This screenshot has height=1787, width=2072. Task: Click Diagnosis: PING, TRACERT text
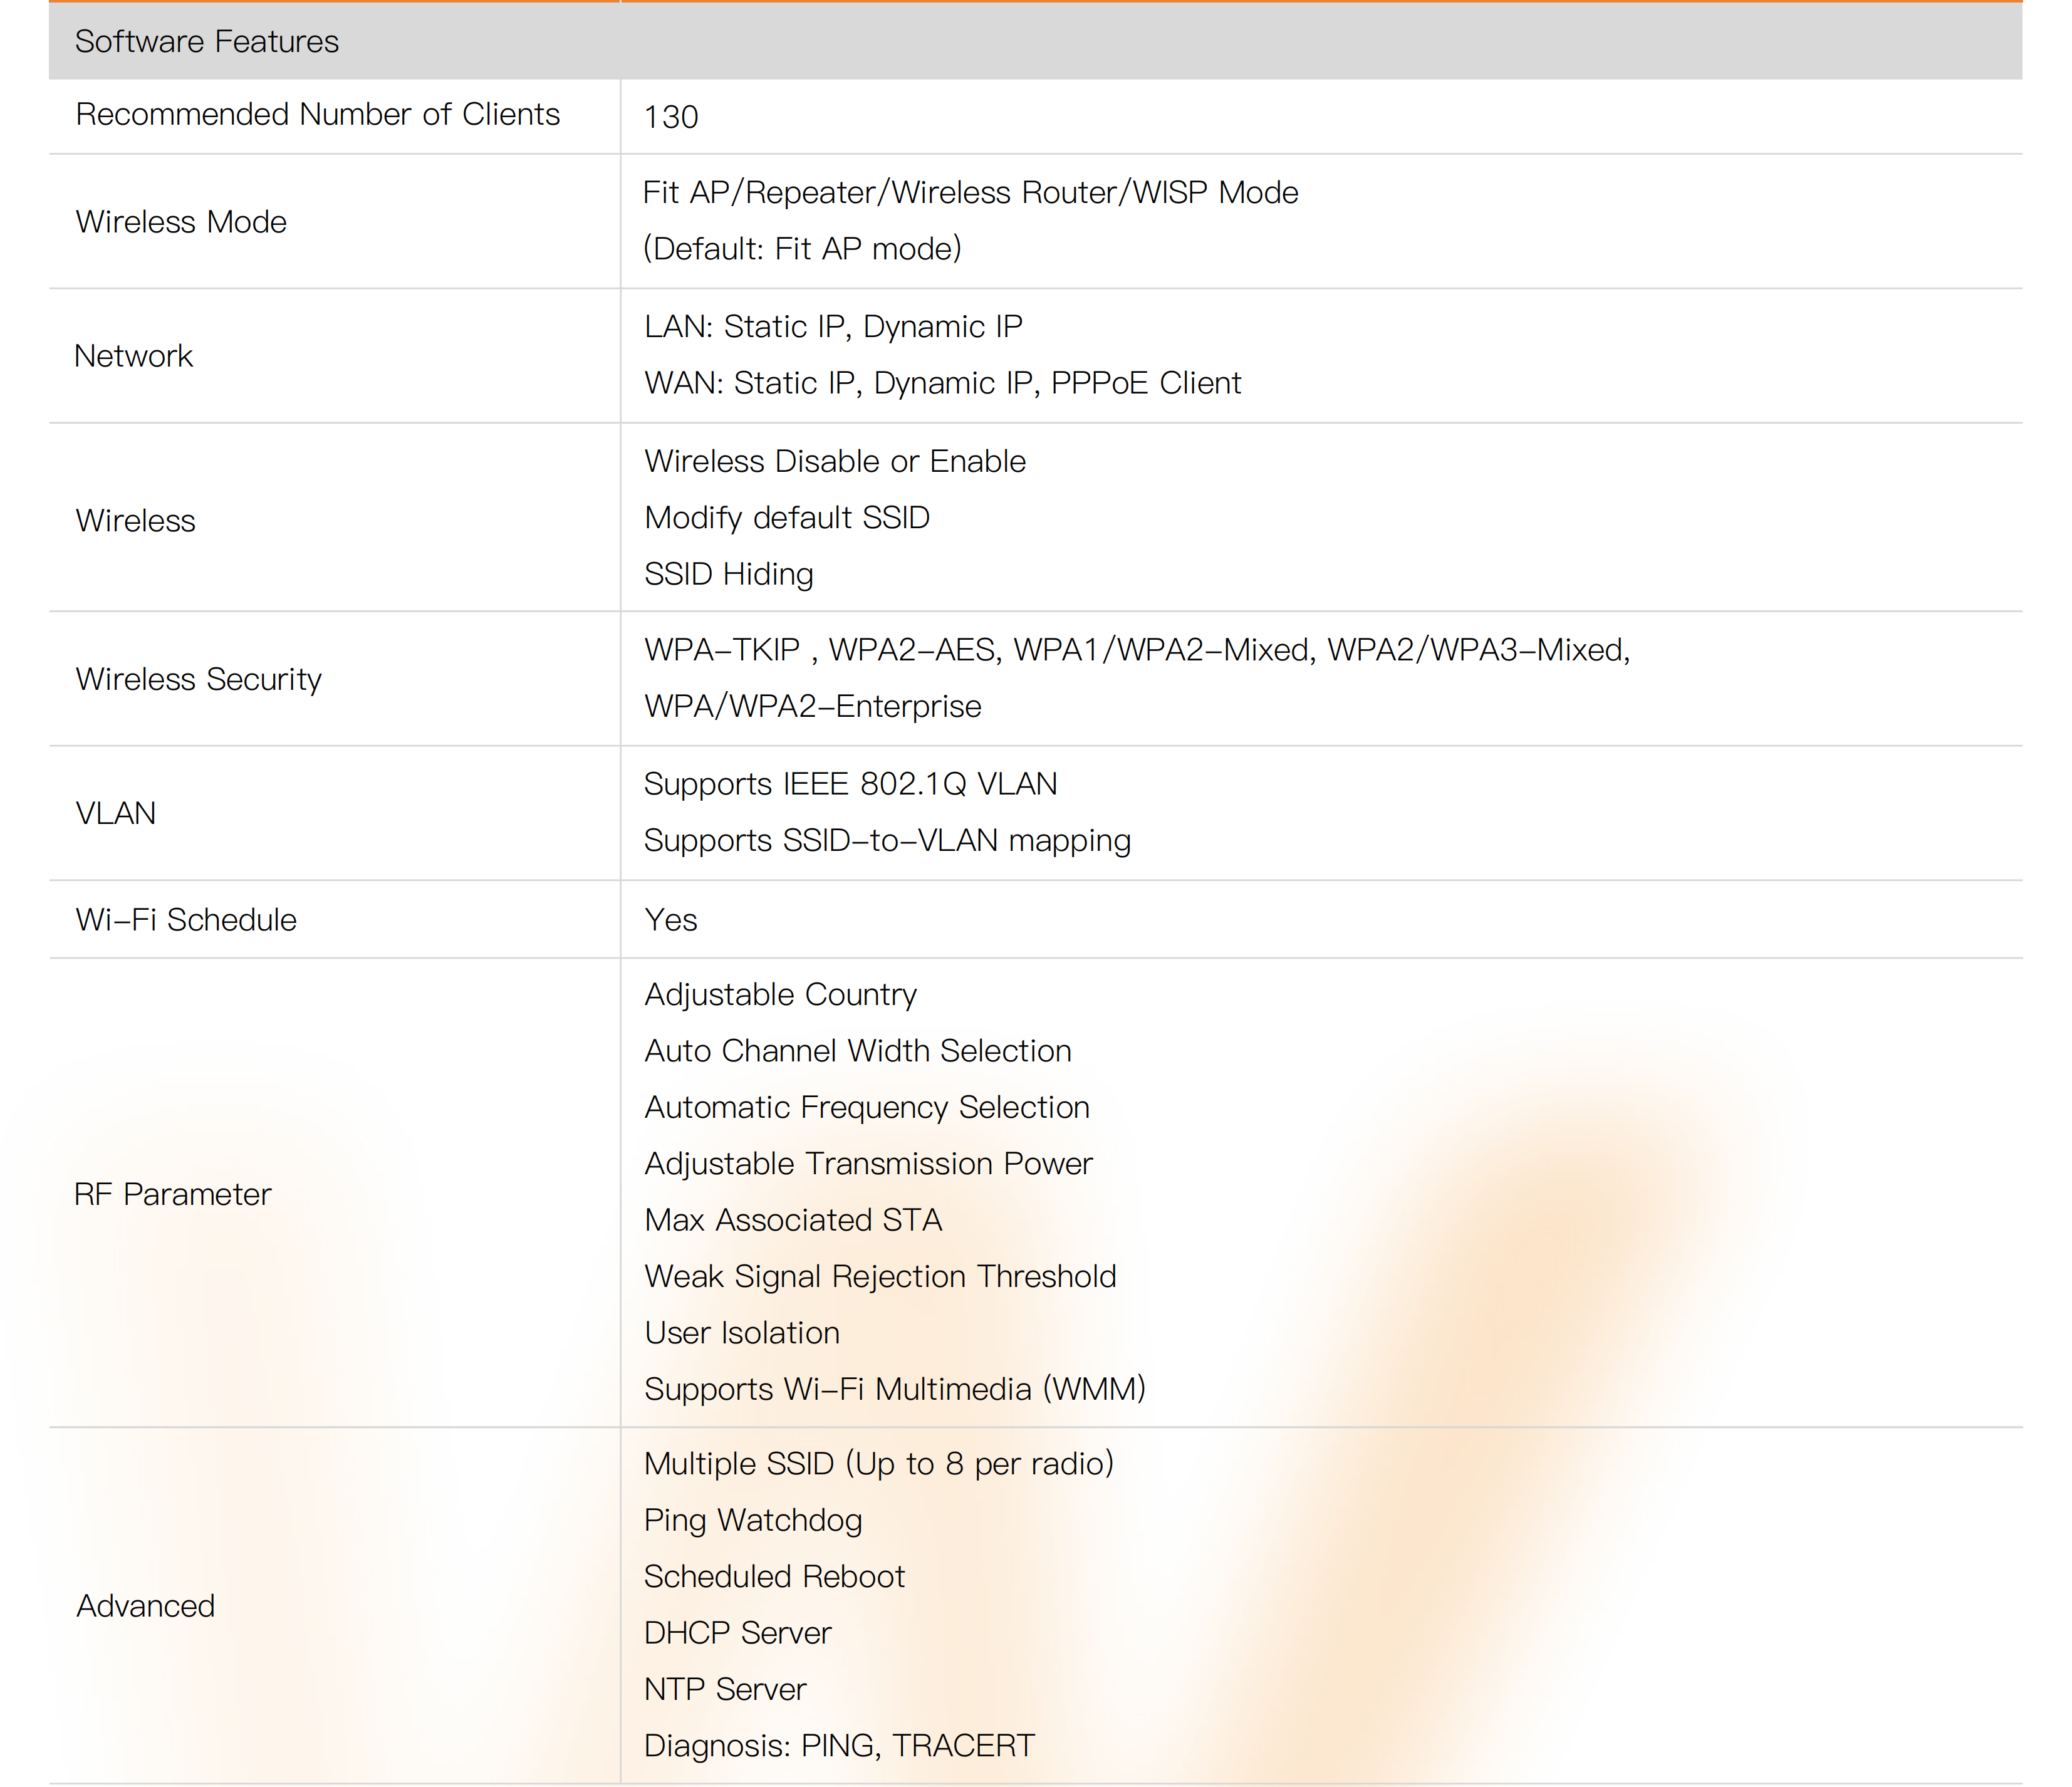pos(839,1745)
